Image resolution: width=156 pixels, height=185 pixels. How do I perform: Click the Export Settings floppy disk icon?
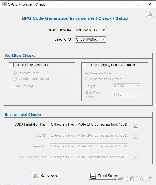point(93,176)
